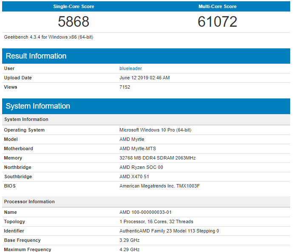Click the Operating System row label

24,130
